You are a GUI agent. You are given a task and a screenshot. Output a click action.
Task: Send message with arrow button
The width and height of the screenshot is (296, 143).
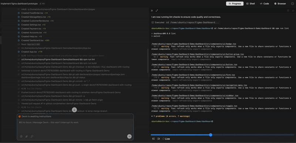(x=129, y=136)
